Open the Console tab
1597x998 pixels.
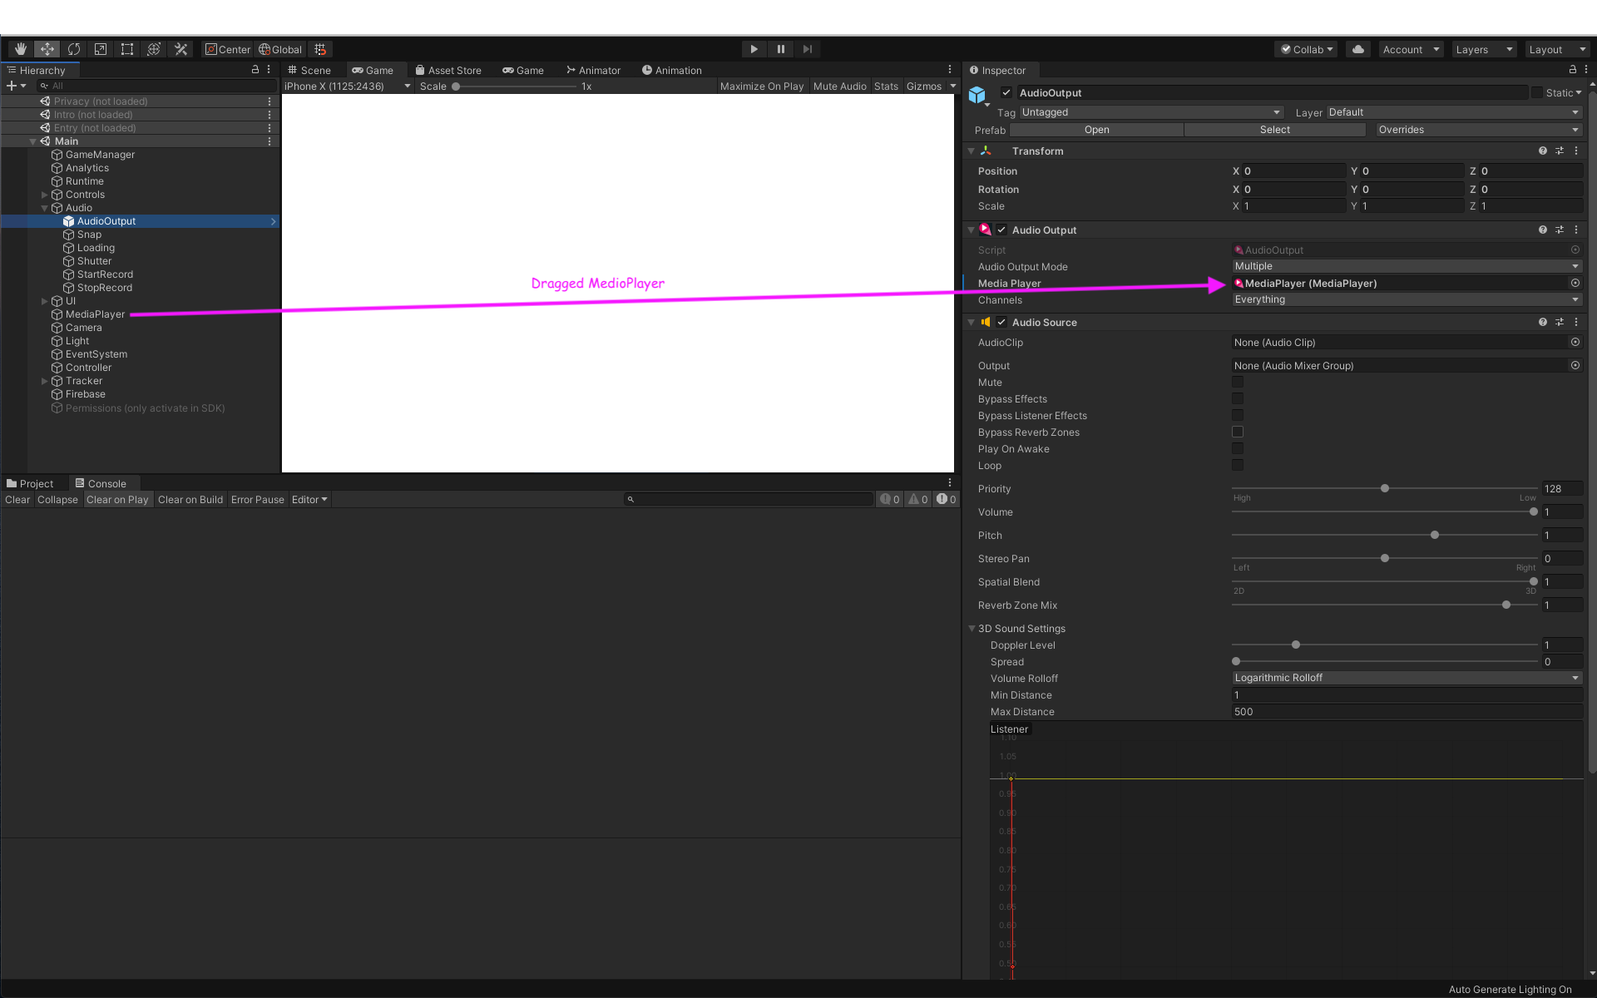[x=102, y=482]
